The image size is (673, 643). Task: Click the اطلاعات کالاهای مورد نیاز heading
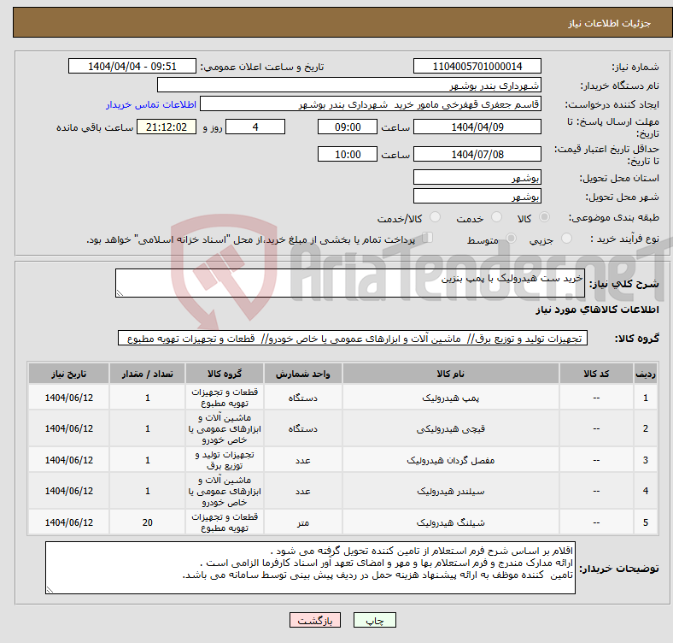click(x=597, y=310)
